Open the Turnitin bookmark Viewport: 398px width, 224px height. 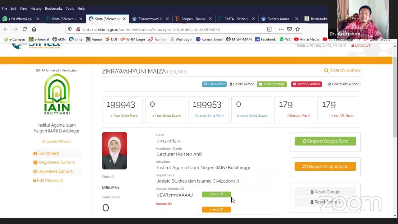click(157, 39)
